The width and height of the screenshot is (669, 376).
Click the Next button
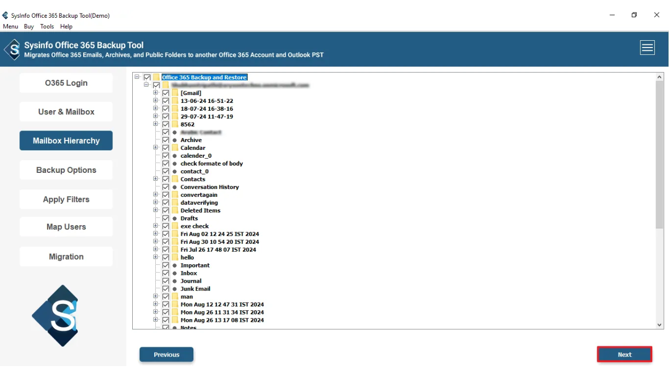(x=625, y=355)
